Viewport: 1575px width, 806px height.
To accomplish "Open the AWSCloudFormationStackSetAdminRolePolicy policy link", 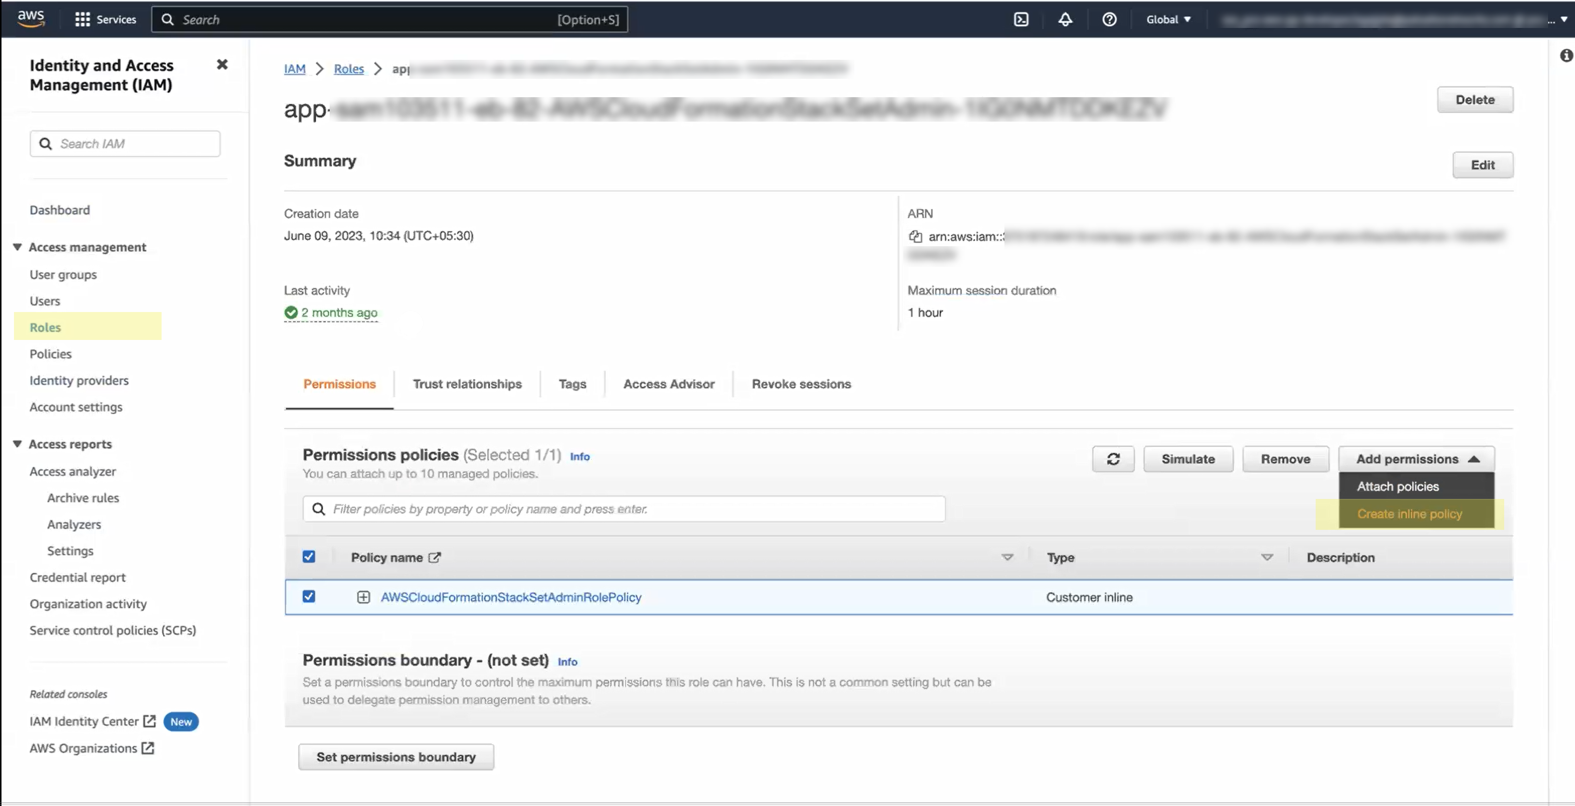I will coord(511,597).
